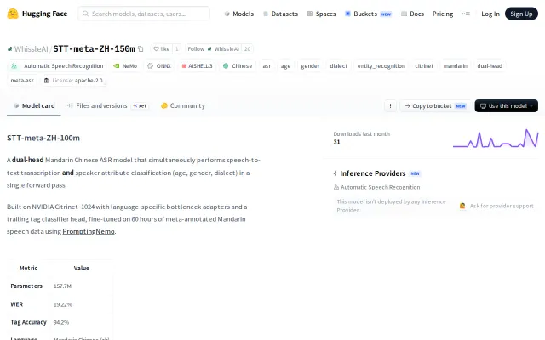Open the Datasets nav item

[280, 14]
